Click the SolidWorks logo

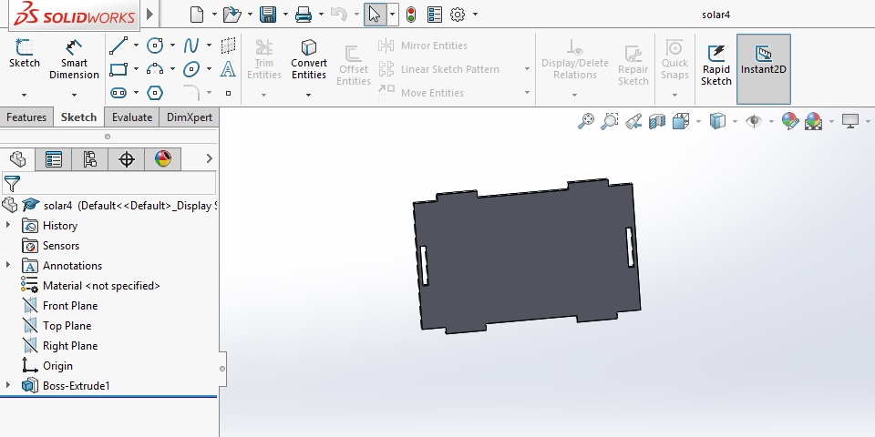click(x=75, y=15)
